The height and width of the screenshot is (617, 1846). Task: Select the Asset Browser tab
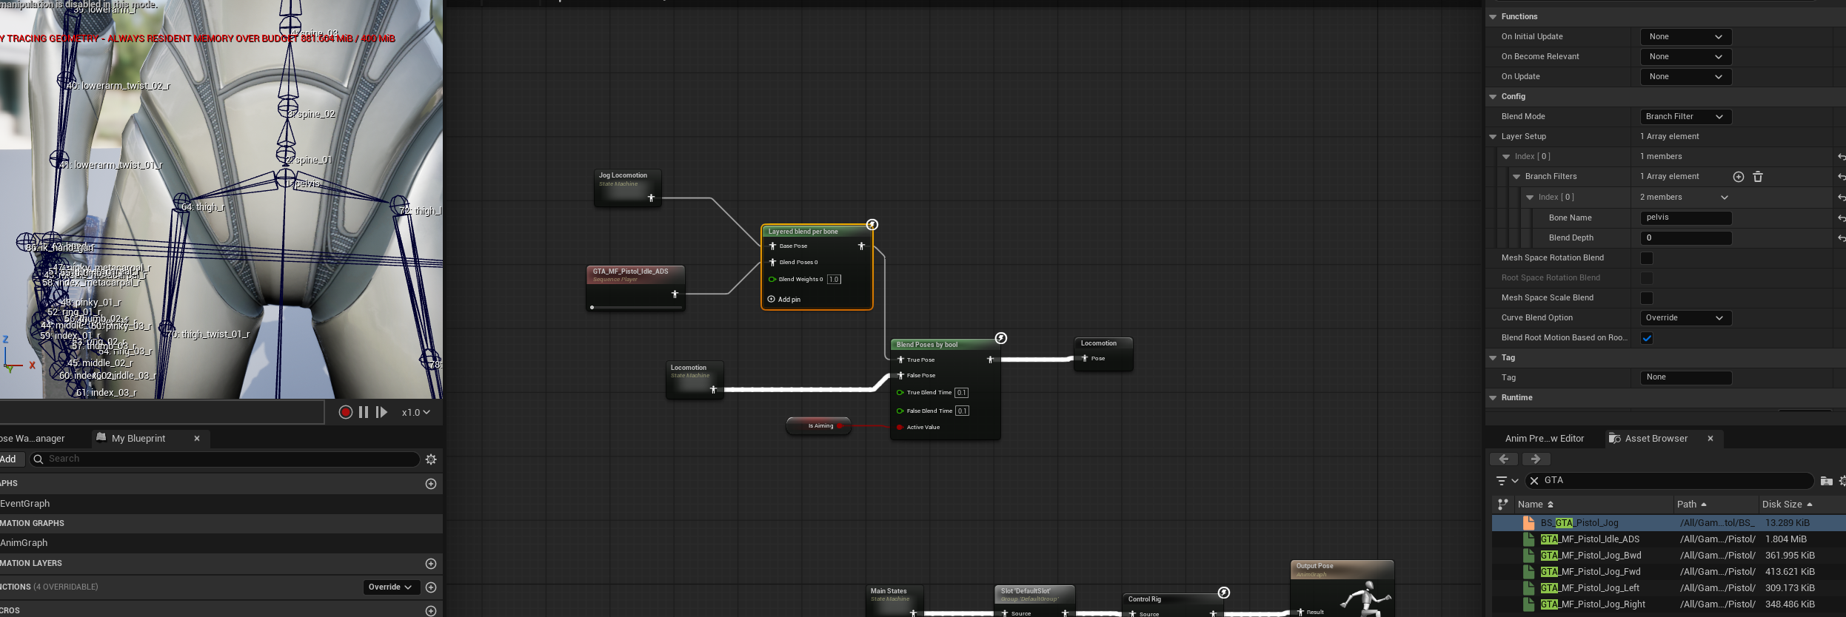[1656, 439]
